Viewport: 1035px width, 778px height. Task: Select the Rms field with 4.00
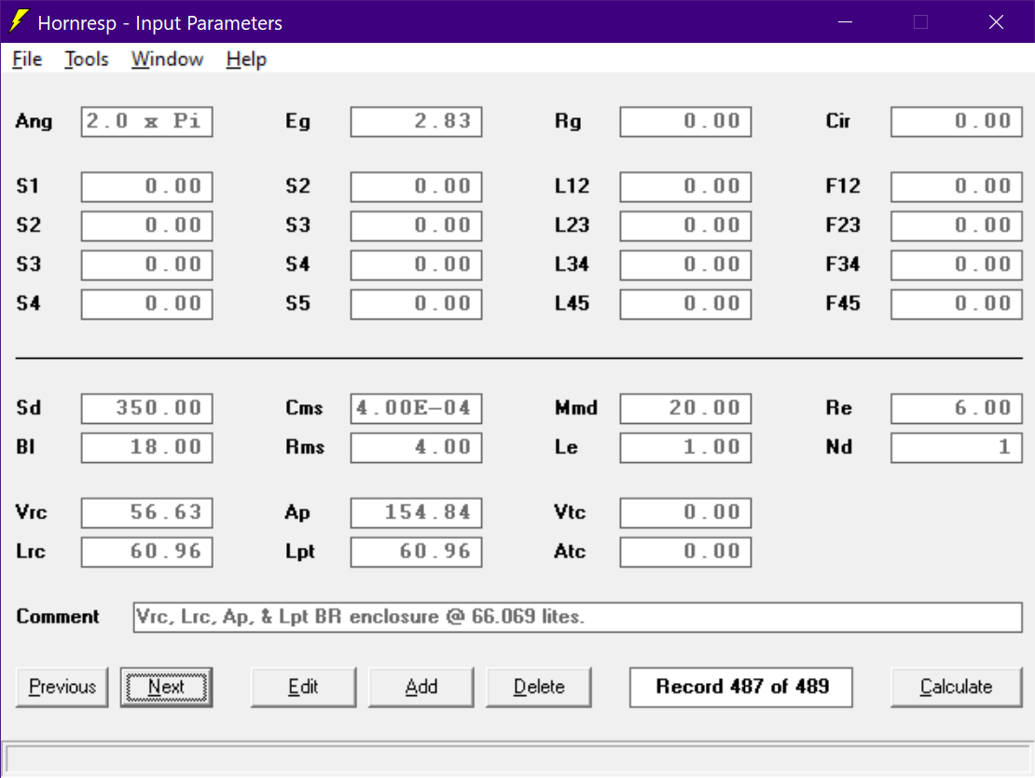coord(416,447)
